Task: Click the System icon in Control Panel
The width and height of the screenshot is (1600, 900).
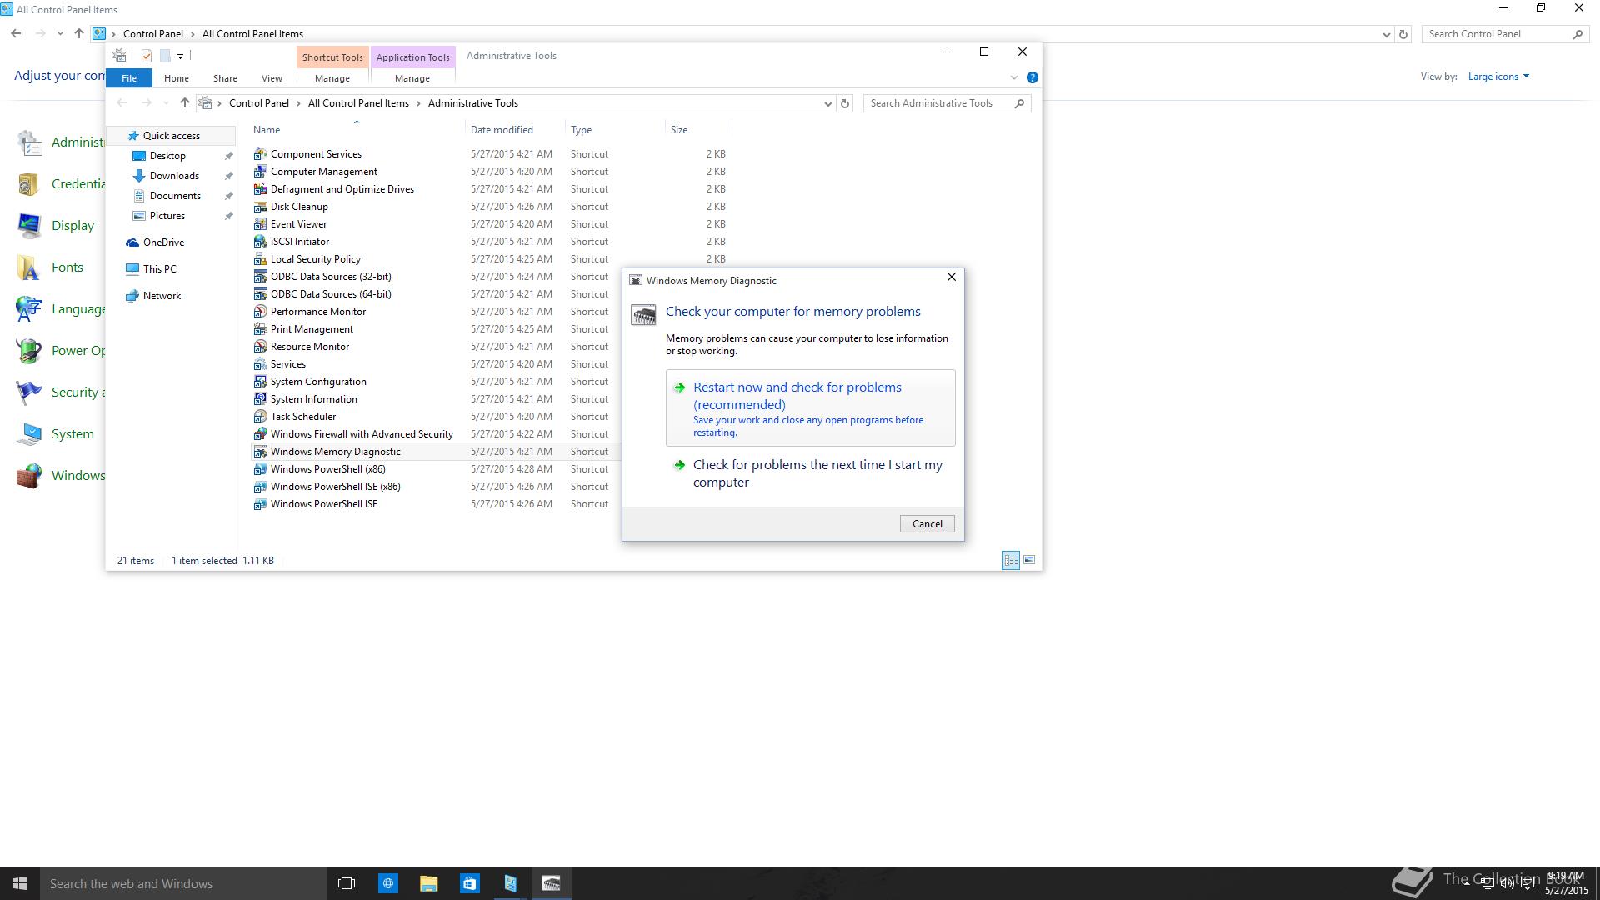Action: click(29, 434)
